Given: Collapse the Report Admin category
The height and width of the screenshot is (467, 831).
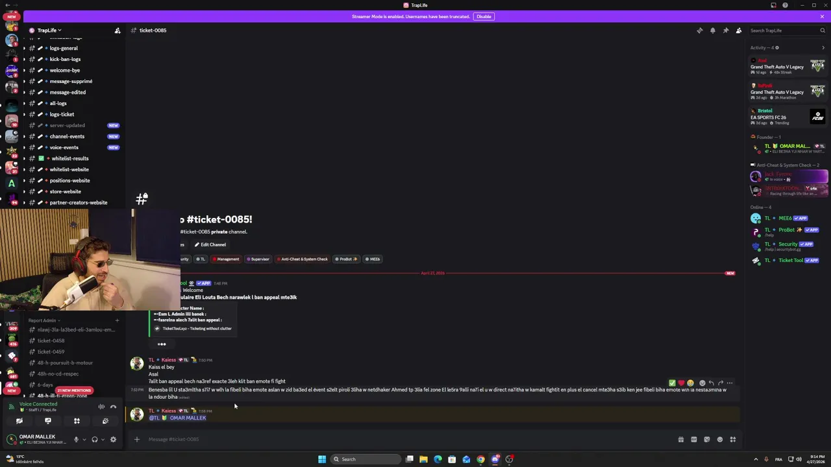Looking at the screenshot, I should 43,320.
